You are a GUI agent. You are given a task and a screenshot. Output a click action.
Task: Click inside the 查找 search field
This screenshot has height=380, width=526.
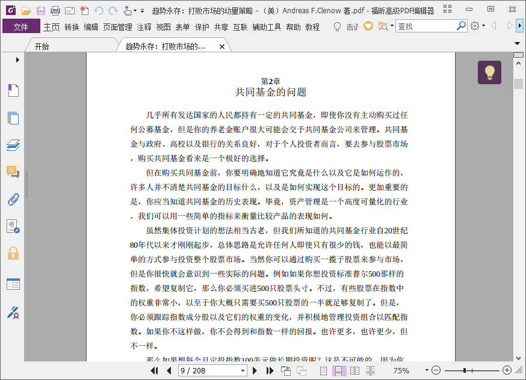click(x=425, y=26)
